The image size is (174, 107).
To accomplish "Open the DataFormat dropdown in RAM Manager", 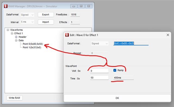I will click(27, 15).
